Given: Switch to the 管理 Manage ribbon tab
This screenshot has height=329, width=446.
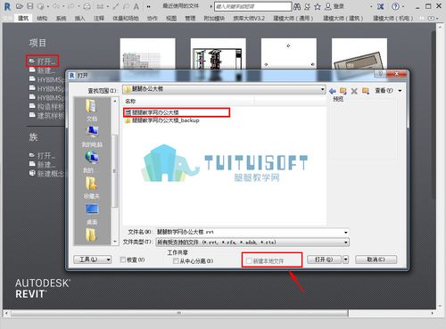Looking at the screenshot, I should (190, 19).
